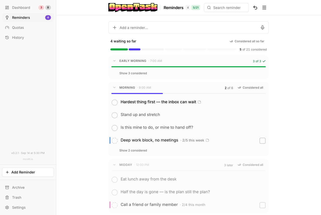The image size is (321, 215).
Task: Click double-check icon of Considered all so far
Action: pyautogui.click(x=231, y=41)
